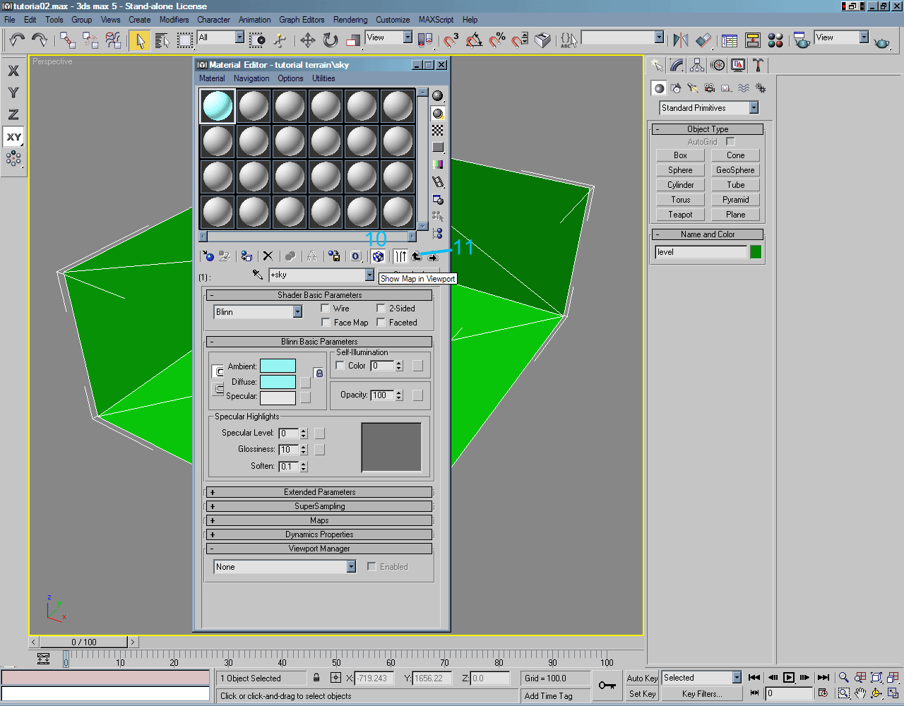Open the Blinn shader dropdown
Image resolution: width=904 pixels, height=706 pixels.
(x=297, y=311)
